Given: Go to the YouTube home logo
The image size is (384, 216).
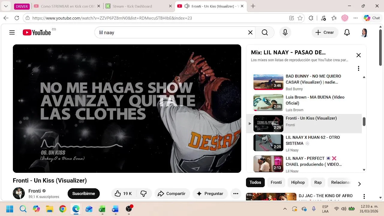Looking at the screenshot, I should (37, 32).
